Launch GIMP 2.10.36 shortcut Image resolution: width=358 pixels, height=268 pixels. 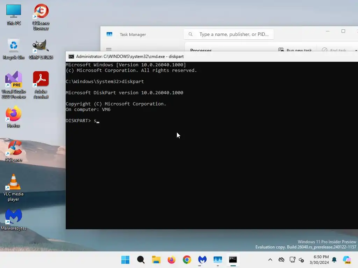tap(41, 49)
